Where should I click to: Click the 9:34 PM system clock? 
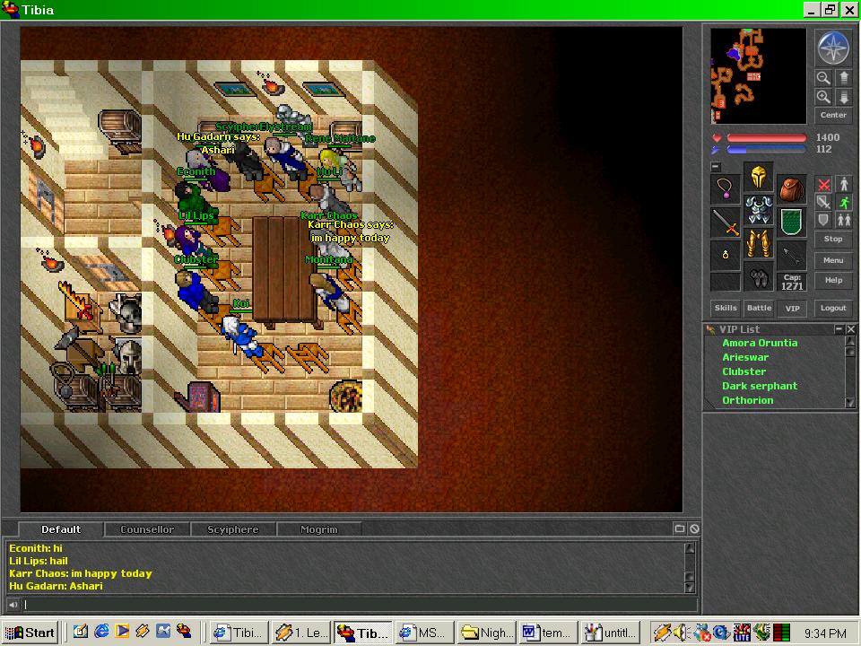click(825, 633)
